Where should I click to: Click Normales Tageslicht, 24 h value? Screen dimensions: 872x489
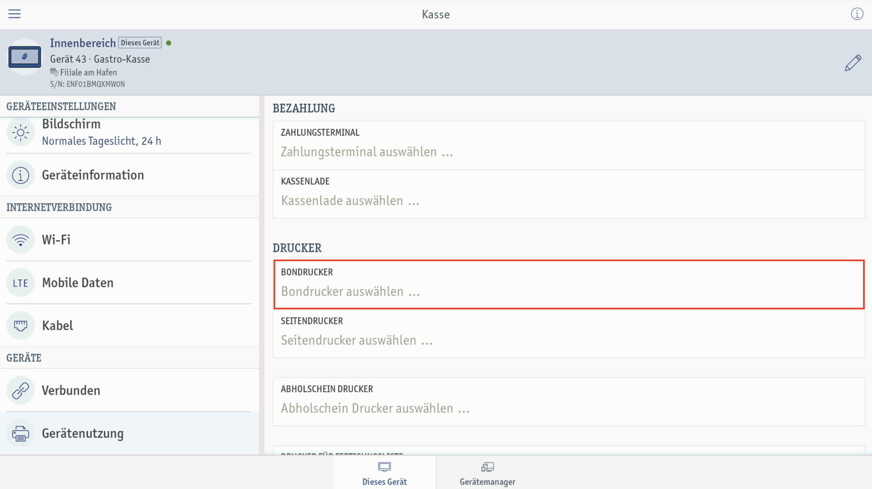pyautogui.click(x=101, y=141)
